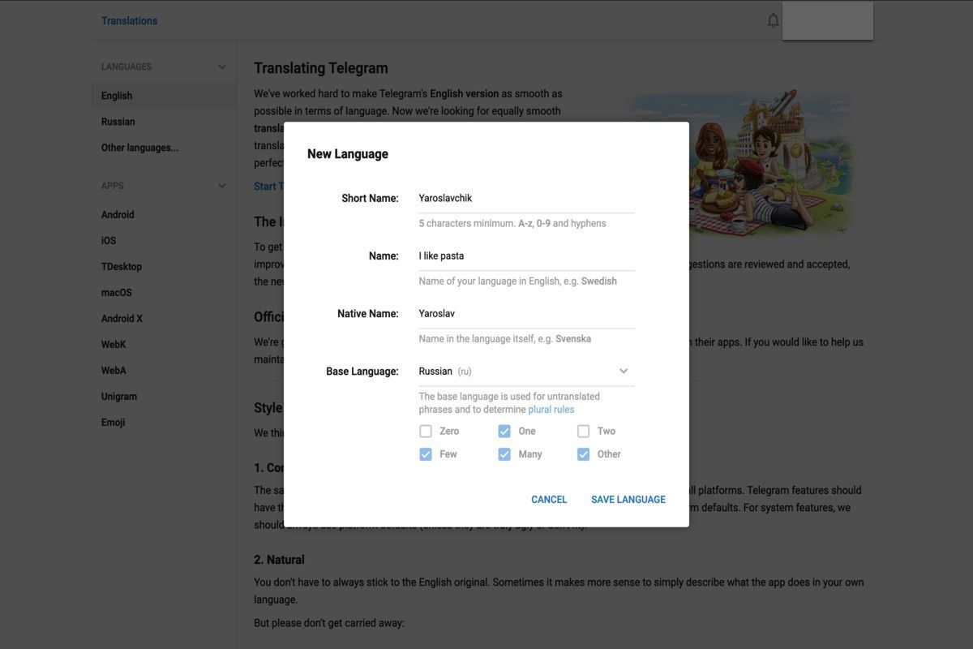973x649 pixels.
Task: Collapse the Languages section chevron
Action: (x=222, y=67)
